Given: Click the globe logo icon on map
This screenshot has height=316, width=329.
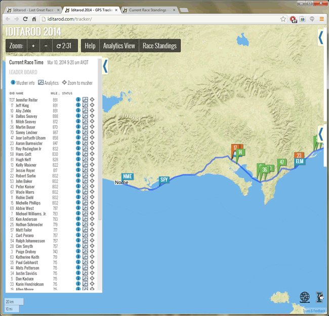Looking at the screenshot, I should tap(304, 297).
